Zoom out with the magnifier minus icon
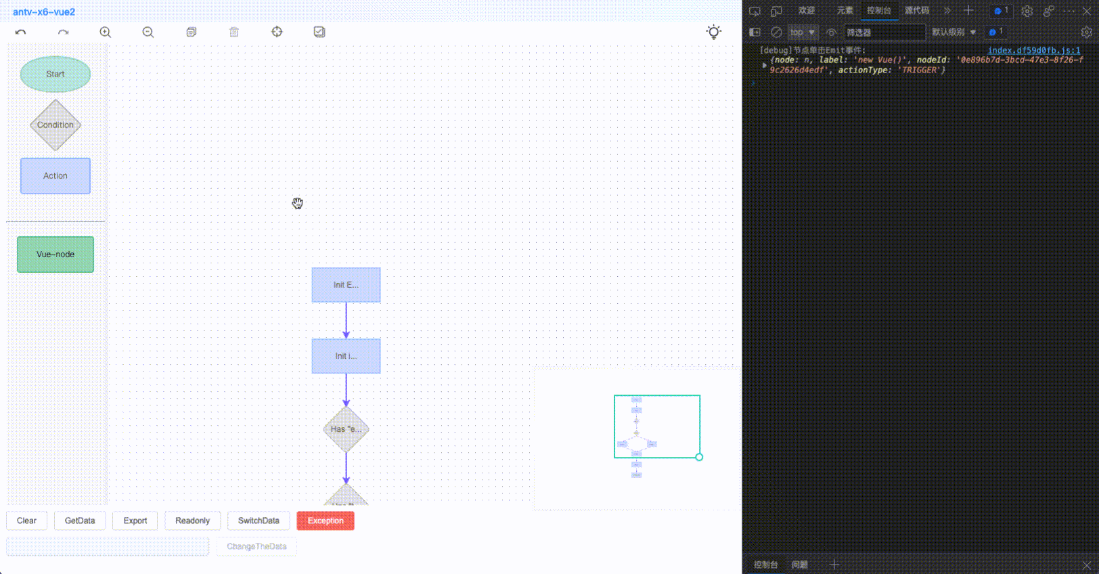Viewport: 1099px width, 574px height. tap(148, 32)
